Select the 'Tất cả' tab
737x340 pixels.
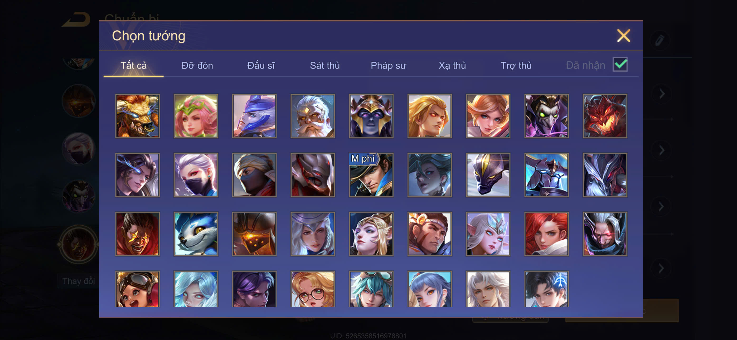point(133,65)
